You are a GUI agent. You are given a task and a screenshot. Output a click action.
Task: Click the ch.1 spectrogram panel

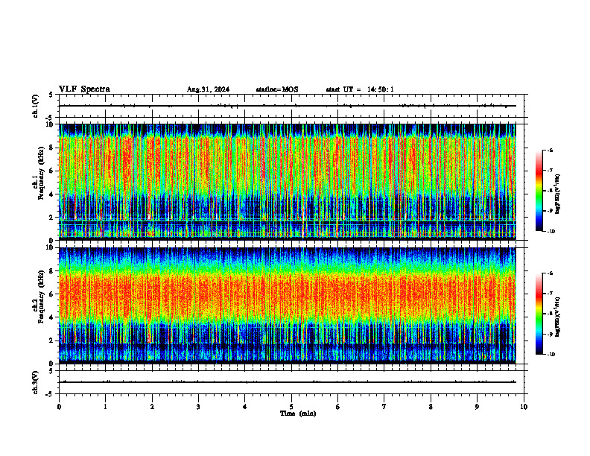[288, 182]
